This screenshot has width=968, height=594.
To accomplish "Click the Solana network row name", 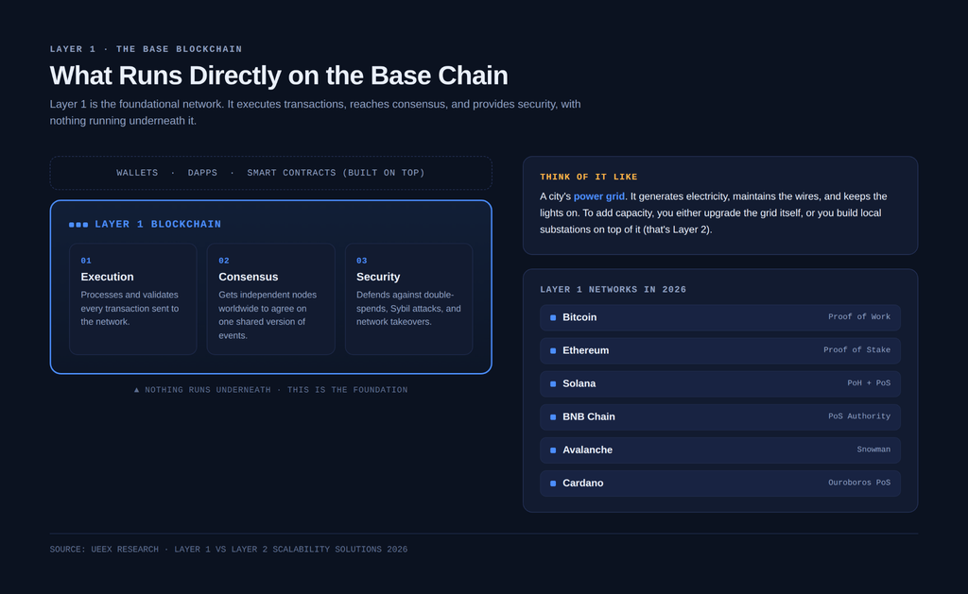I will (x=579, y=383).
